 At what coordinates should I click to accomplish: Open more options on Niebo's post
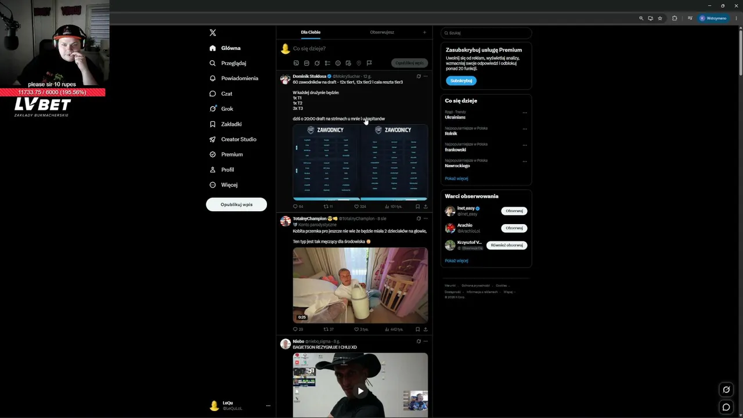click(425, 341)
